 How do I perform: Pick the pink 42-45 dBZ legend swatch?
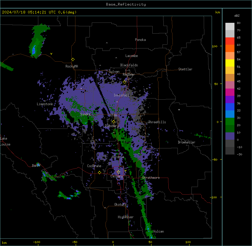pyautogui.click(x=230, y=85)
